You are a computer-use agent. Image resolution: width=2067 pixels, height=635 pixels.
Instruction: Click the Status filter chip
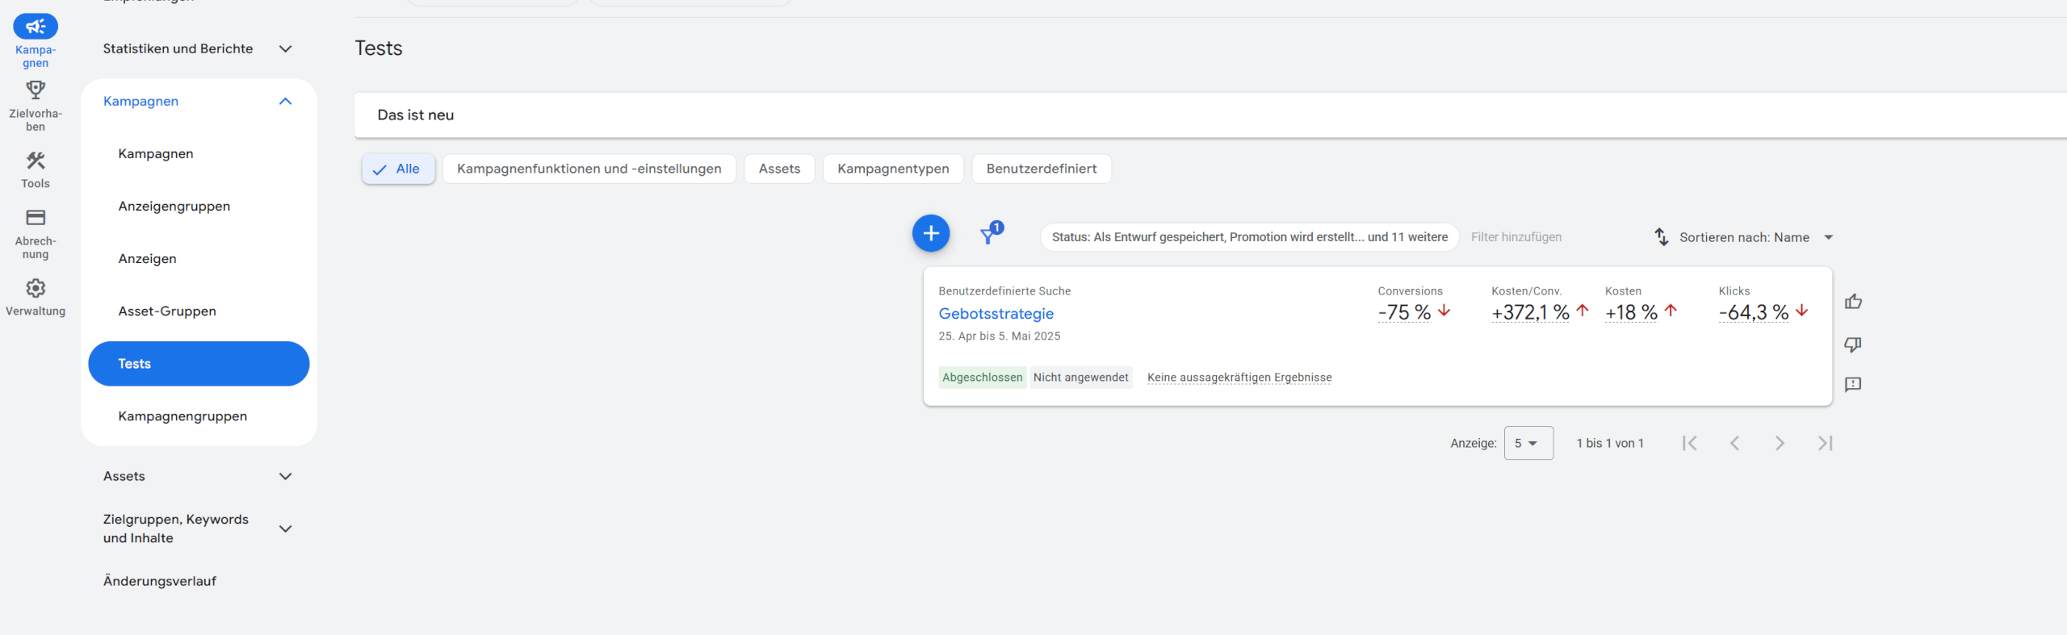1249,236
